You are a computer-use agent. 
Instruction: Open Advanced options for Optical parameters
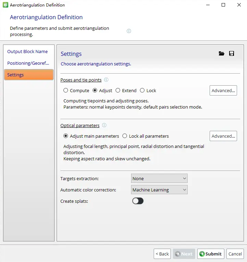tap(223, 136)
